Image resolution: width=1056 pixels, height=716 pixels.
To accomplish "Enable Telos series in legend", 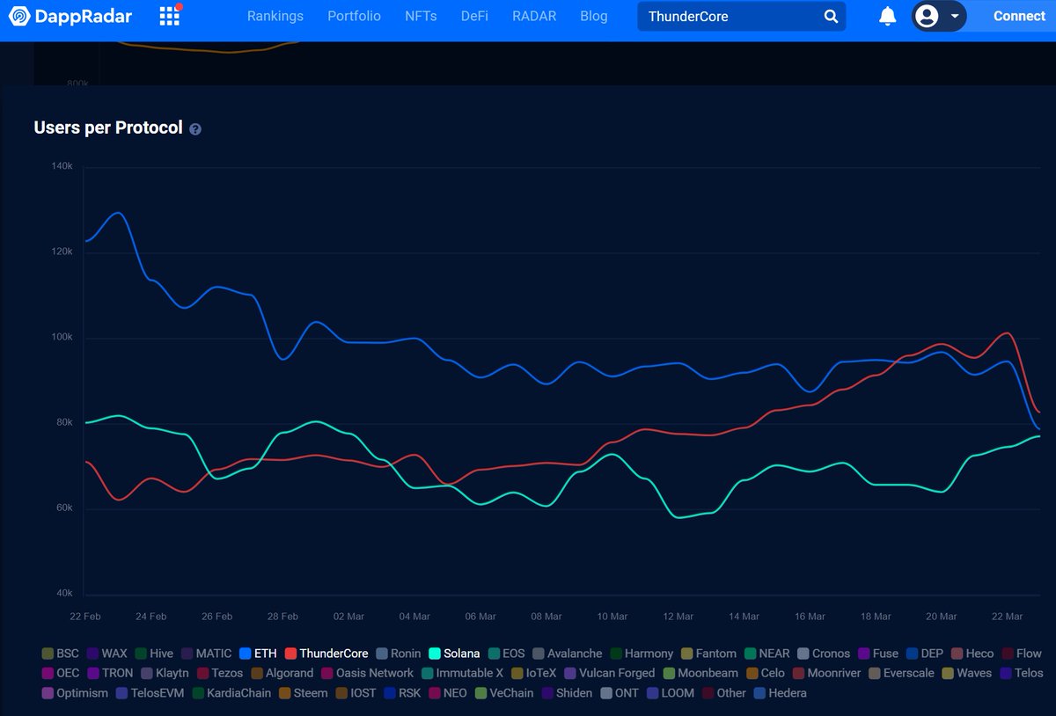I will pos(1021,673).
